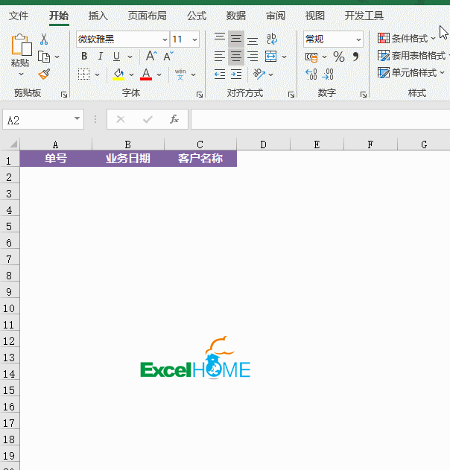Screen dimensions: 450x470
Task: Click the Select All corner triangle
Action: click(13, 145)
